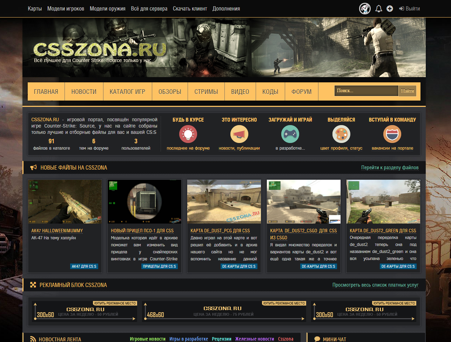The image size is (451, 342).
Task: Click the Найти search button
Action: (x=408, y=91)
